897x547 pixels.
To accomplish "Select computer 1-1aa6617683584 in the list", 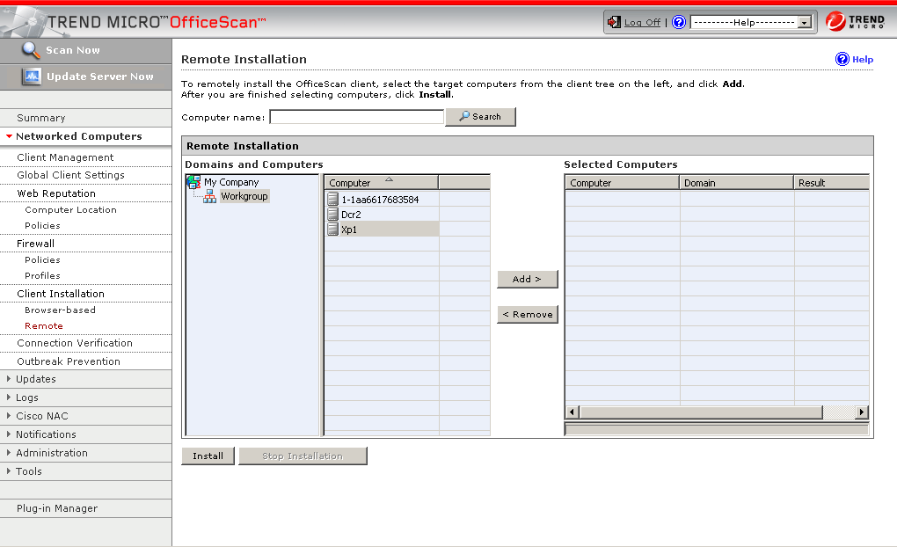I will tap(380, 200).
